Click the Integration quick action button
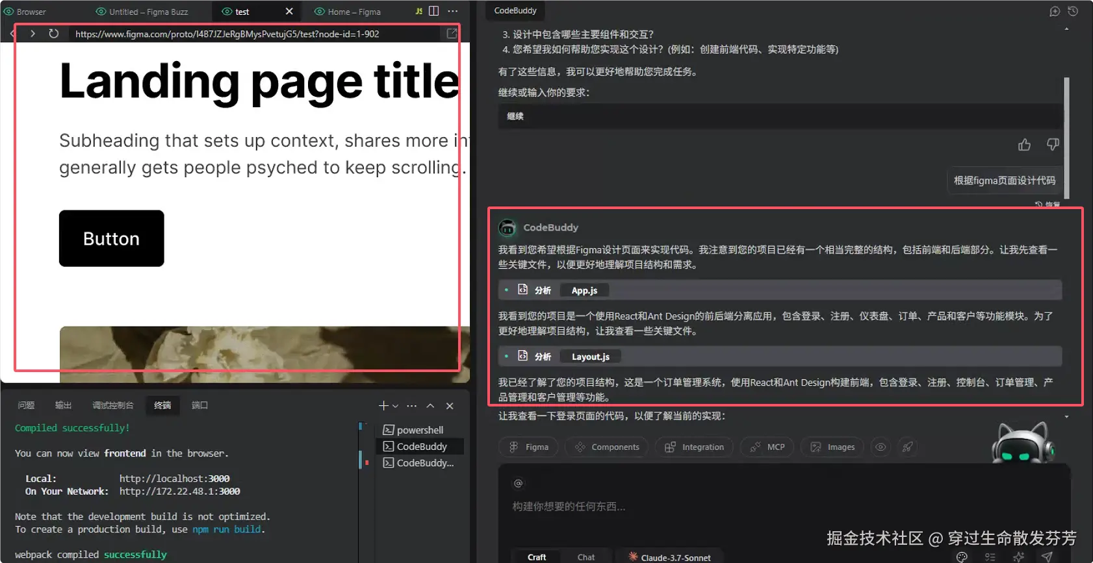The width and height of the screenshot is (1093, 563). point(694,447)
